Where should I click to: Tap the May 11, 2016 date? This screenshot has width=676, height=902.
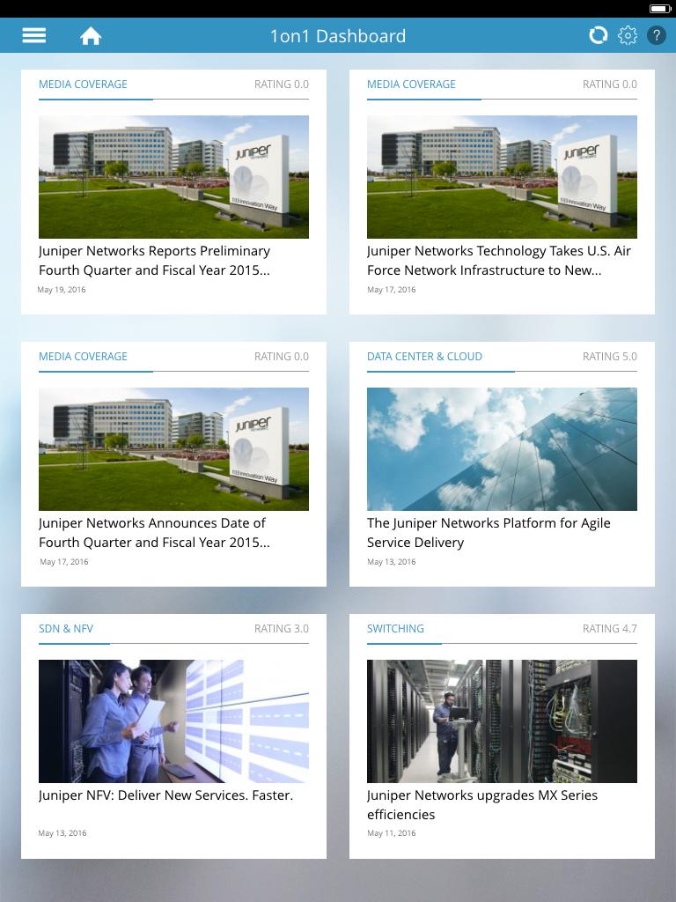[392, 833]
